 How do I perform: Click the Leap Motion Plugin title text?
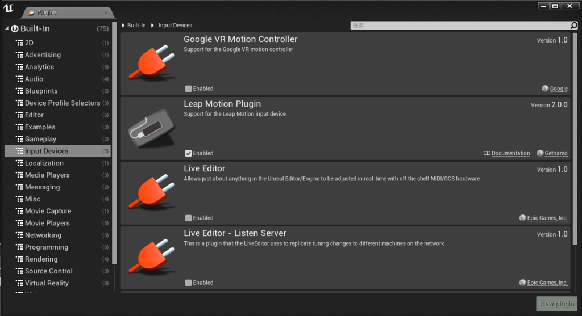click(x=222, y=104)
